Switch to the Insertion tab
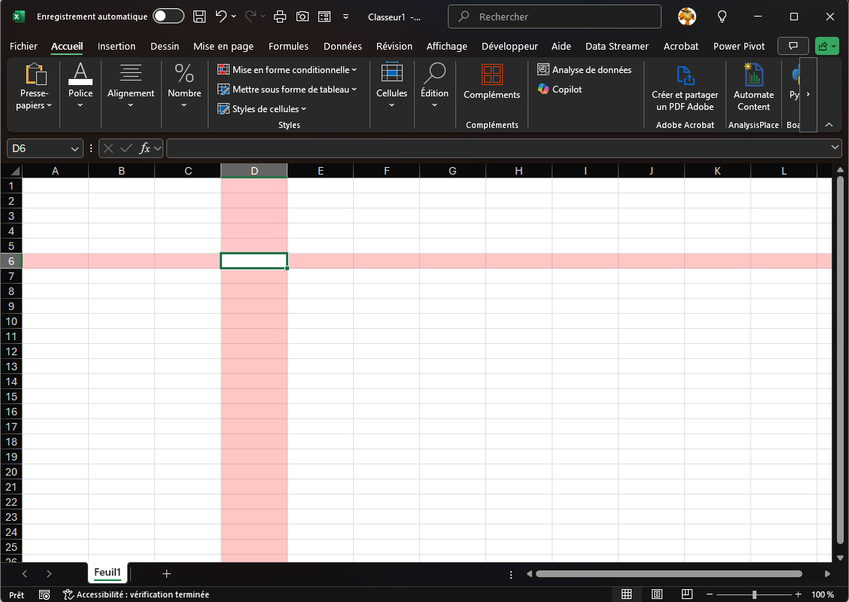The height and width of the screenshot is (602, 849). click(x=117, y=47)
